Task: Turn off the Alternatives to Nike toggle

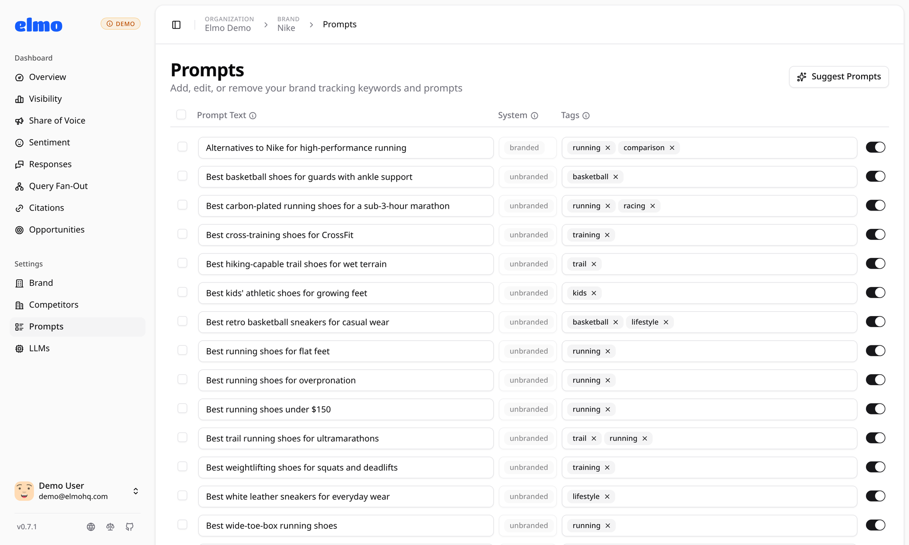Action: 875,147
